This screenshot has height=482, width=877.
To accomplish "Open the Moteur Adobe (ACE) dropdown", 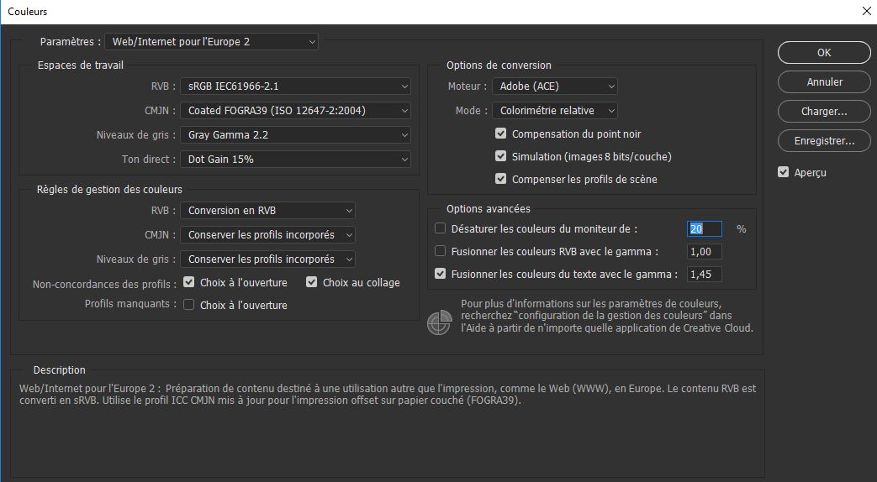I will point(555,86).
